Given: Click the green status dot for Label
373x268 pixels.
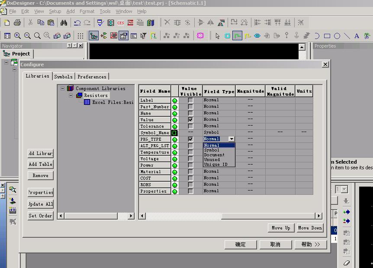Looking at the screenshot, I should (175, 100).
